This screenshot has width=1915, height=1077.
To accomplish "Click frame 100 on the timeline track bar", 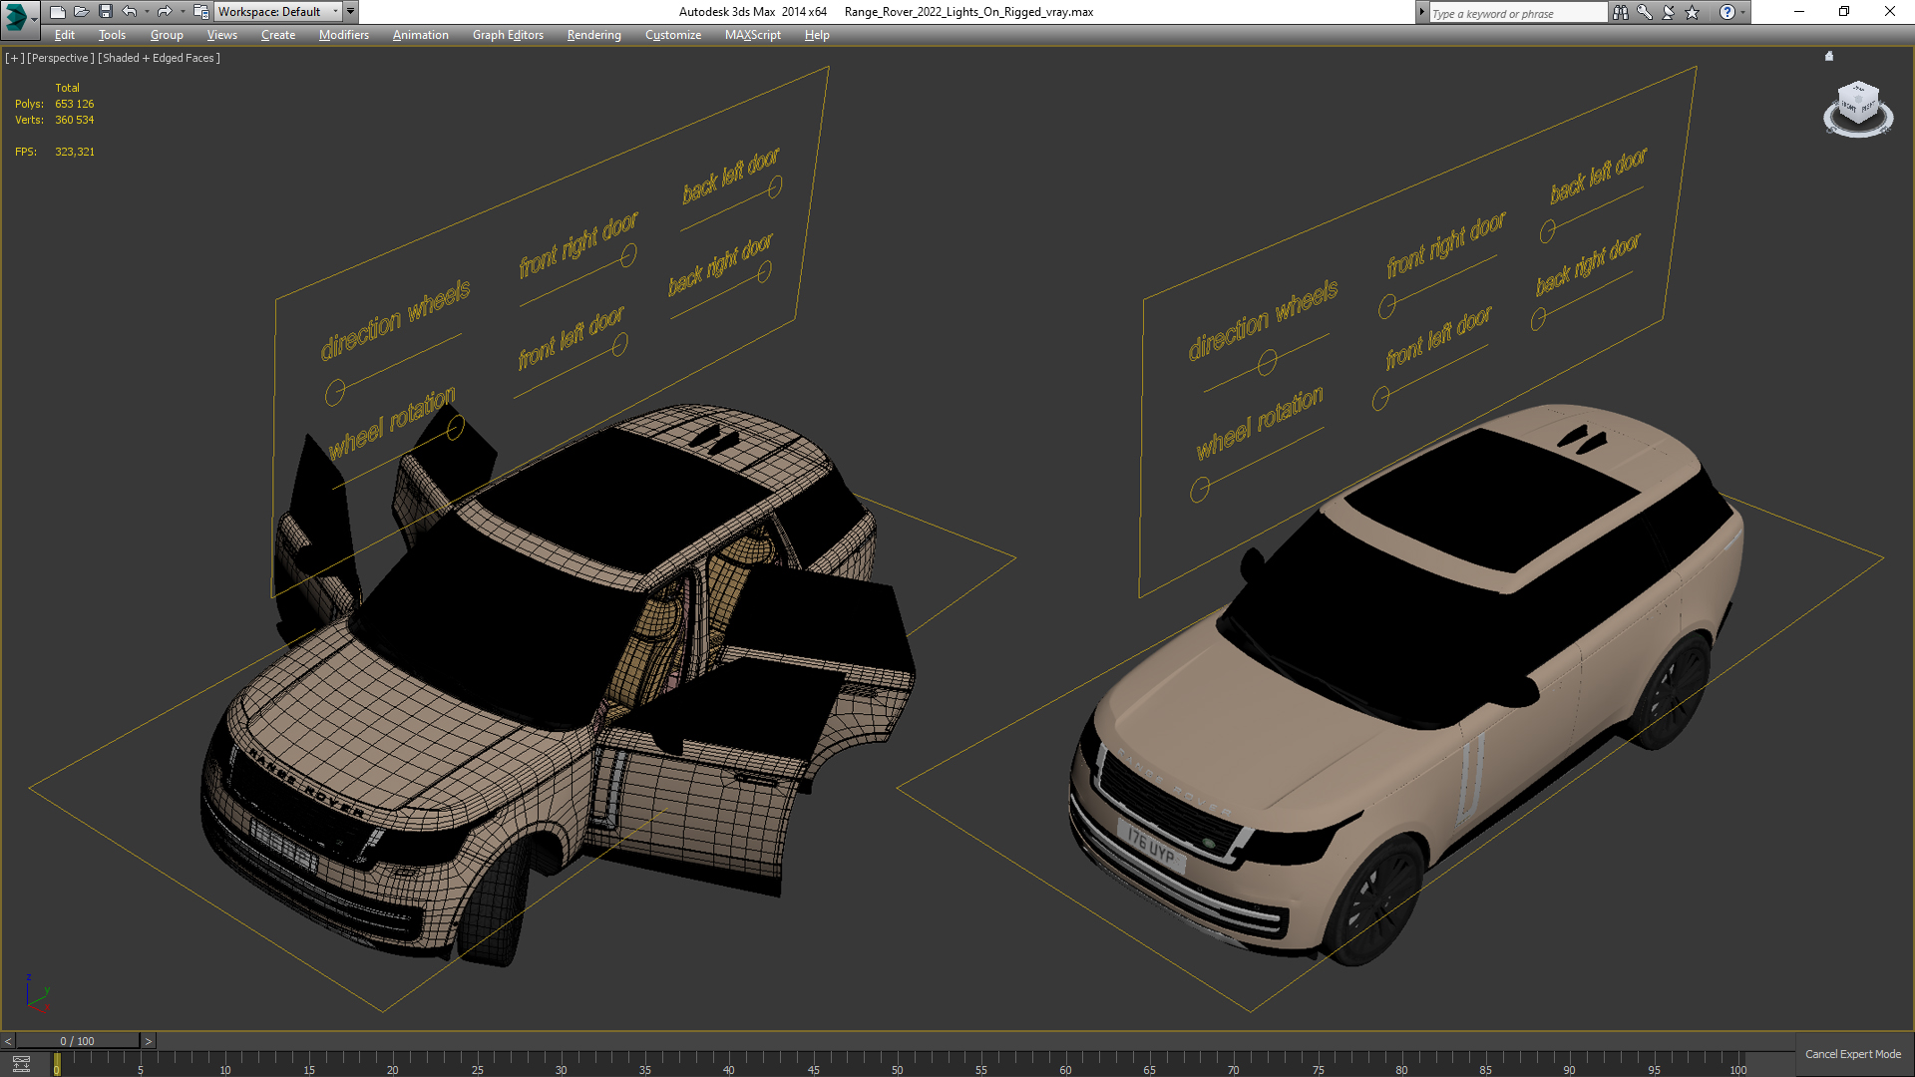I will click(1737, 1065).
